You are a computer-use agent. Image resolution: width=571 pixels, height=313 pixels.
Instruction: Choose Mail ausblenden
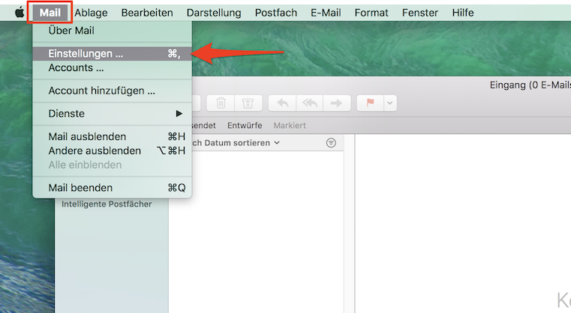pos(112,136)
